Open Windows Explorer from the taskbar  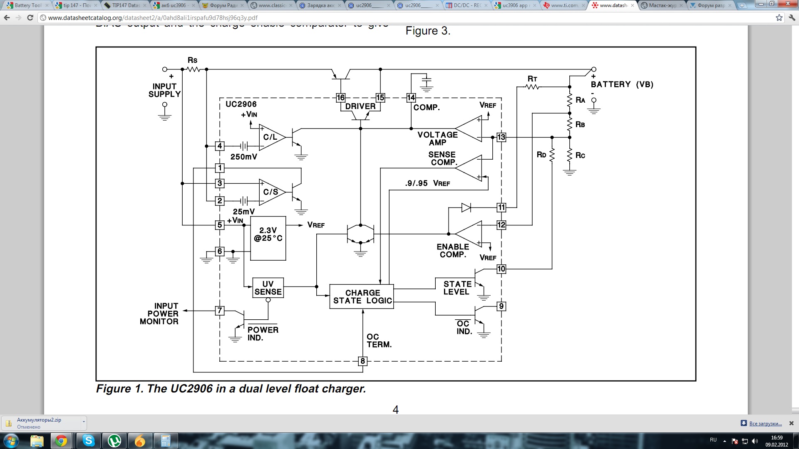37,441
